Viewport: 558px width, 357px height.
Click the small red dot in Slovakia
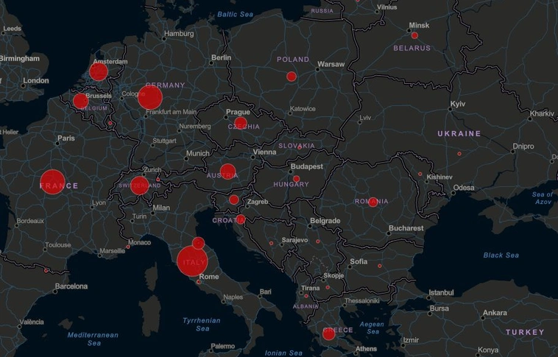tap(300, 146)
